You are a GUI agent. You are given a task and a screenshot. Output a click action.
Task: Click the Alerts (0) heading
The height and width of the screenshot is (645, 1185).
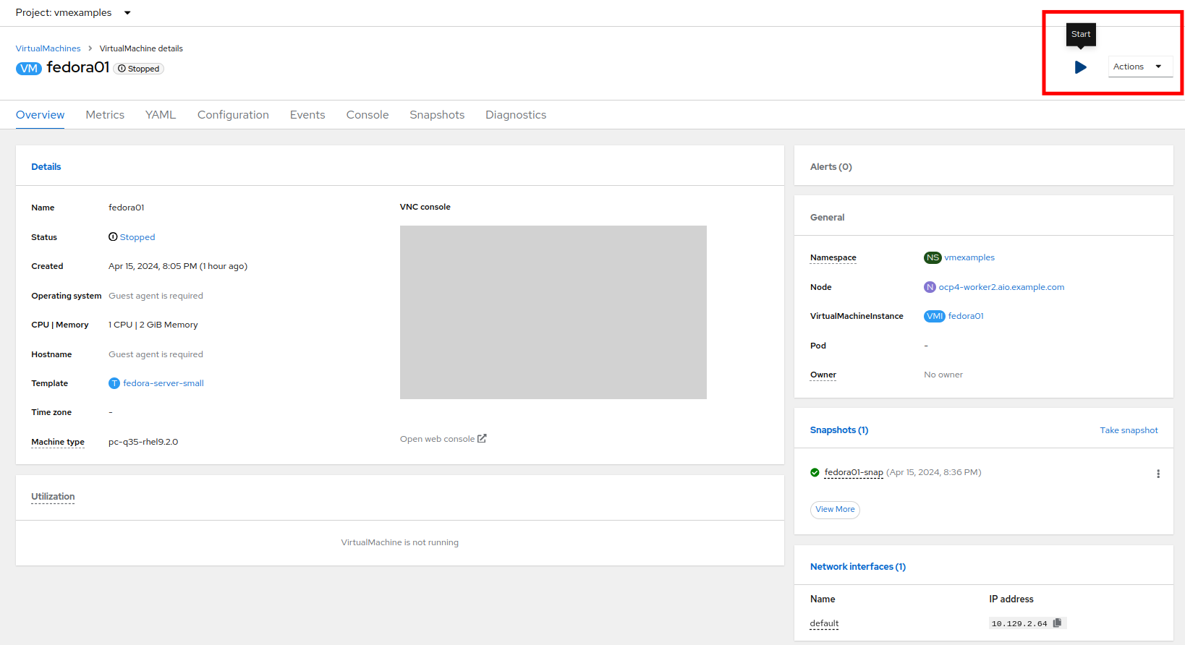tap(831, 167)
